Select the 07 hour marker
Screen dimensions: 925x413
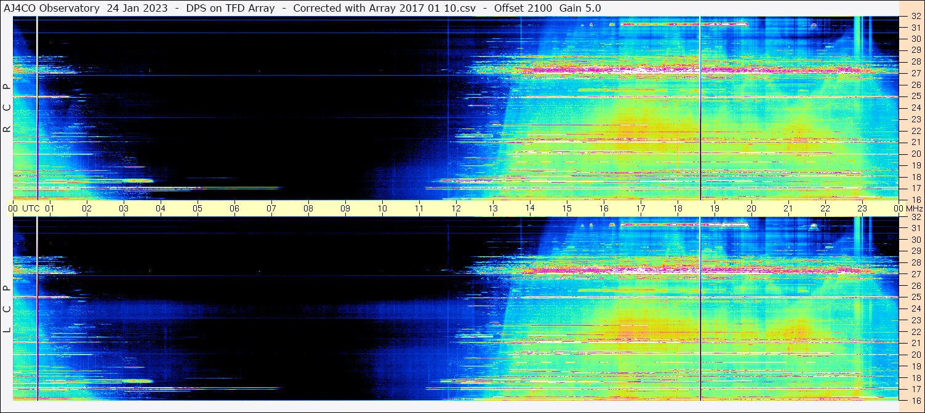(x=271, y=208)
